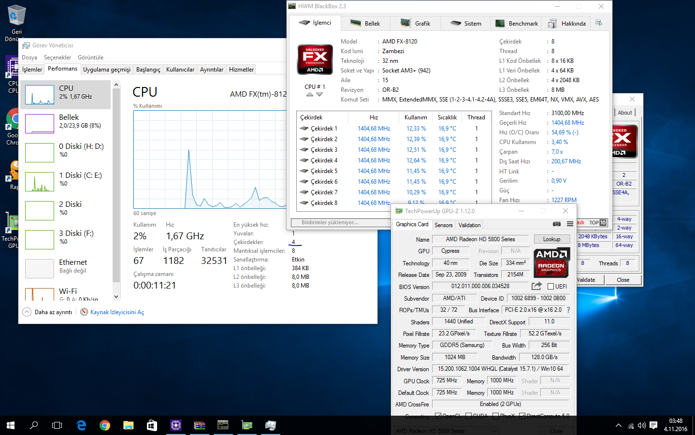Screen dimensions: 695x435
Task: Launch Microsoft Edge from taskbar
Action: click(x=81, y=425)
